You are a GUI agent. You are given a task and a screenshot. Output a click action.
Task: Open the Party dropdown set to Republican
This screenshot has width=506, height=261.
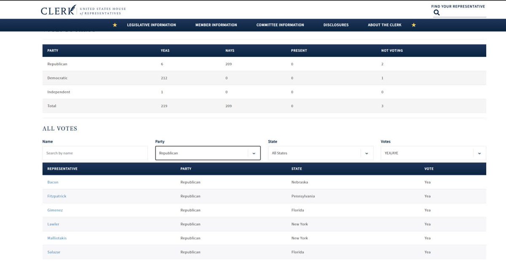208,153
